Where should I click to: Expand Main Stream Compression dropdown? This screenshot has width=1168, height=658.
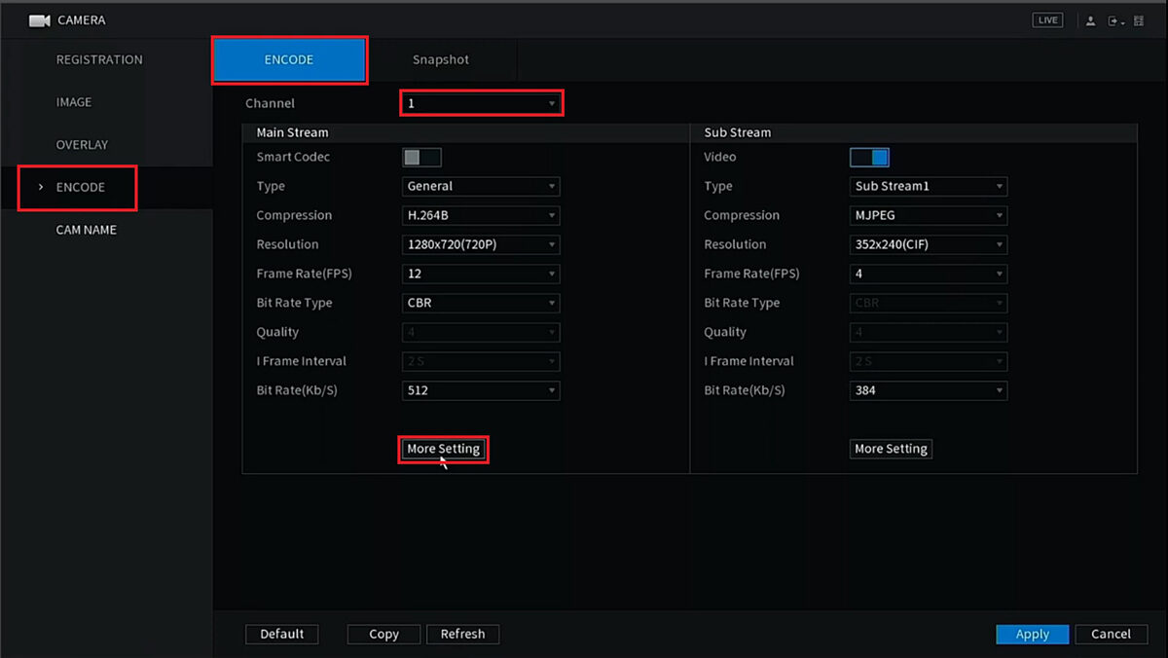click(x=481, y=215)
